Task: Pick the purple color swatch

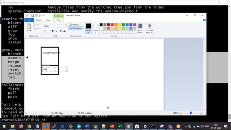Action: pos(135,25)
